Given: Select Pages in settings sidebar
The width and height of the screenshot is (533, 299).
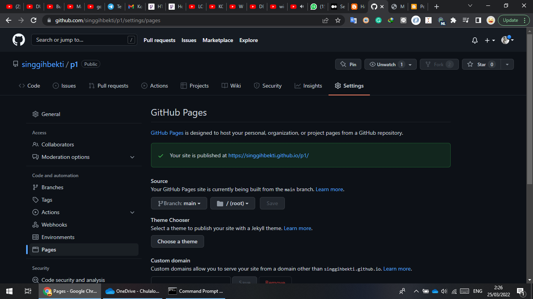Looking at the screenshot, I should pyautogui.click(x=84, y=250).
